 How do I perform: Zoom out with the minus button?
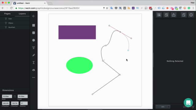(157, 107)
